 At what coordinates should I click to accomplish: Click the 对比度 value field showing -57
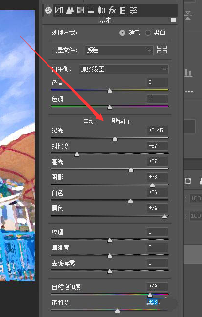pos(157,146)
